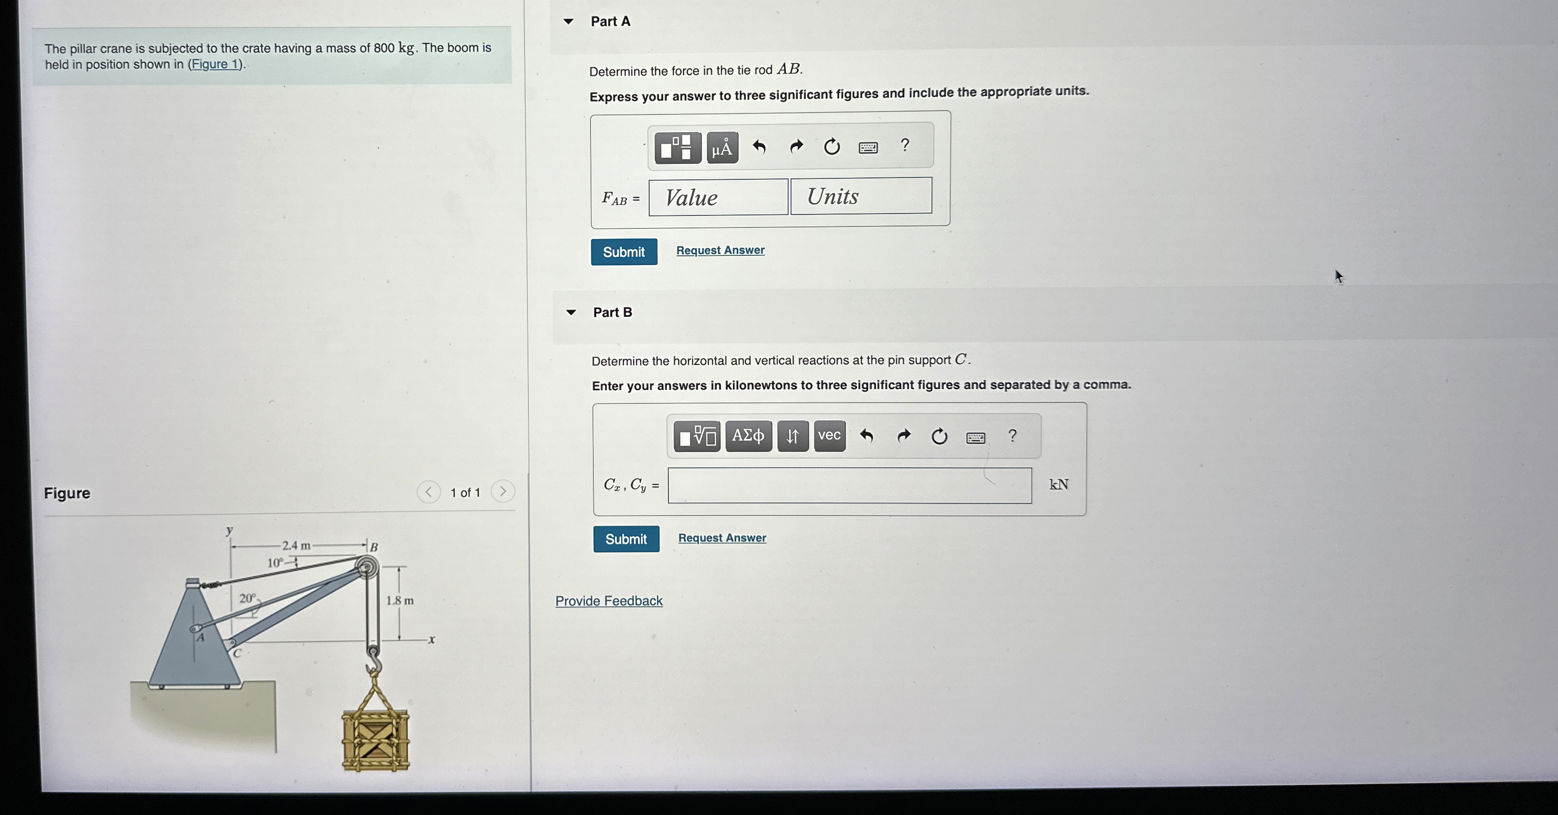1558x815 pixels.
Task: Open the Figure 1 link
Action: click(215, 64)
